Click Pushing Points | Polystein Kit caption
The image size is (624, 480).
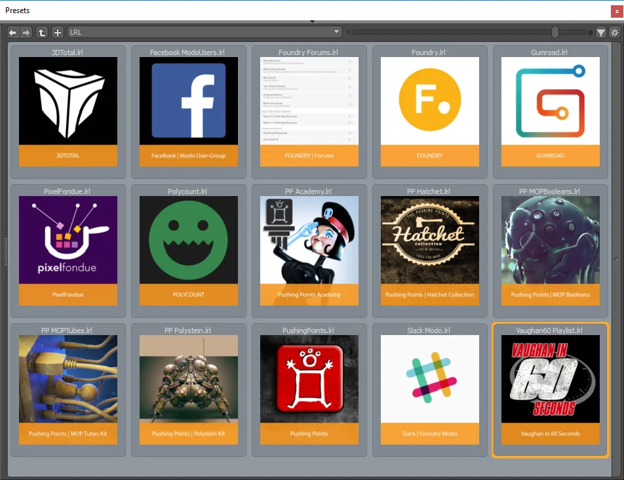(189, 433)
